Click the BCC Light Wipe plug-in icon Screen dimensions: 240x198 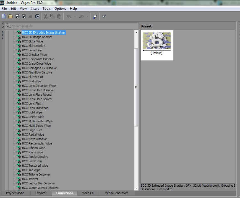point(19,112)
